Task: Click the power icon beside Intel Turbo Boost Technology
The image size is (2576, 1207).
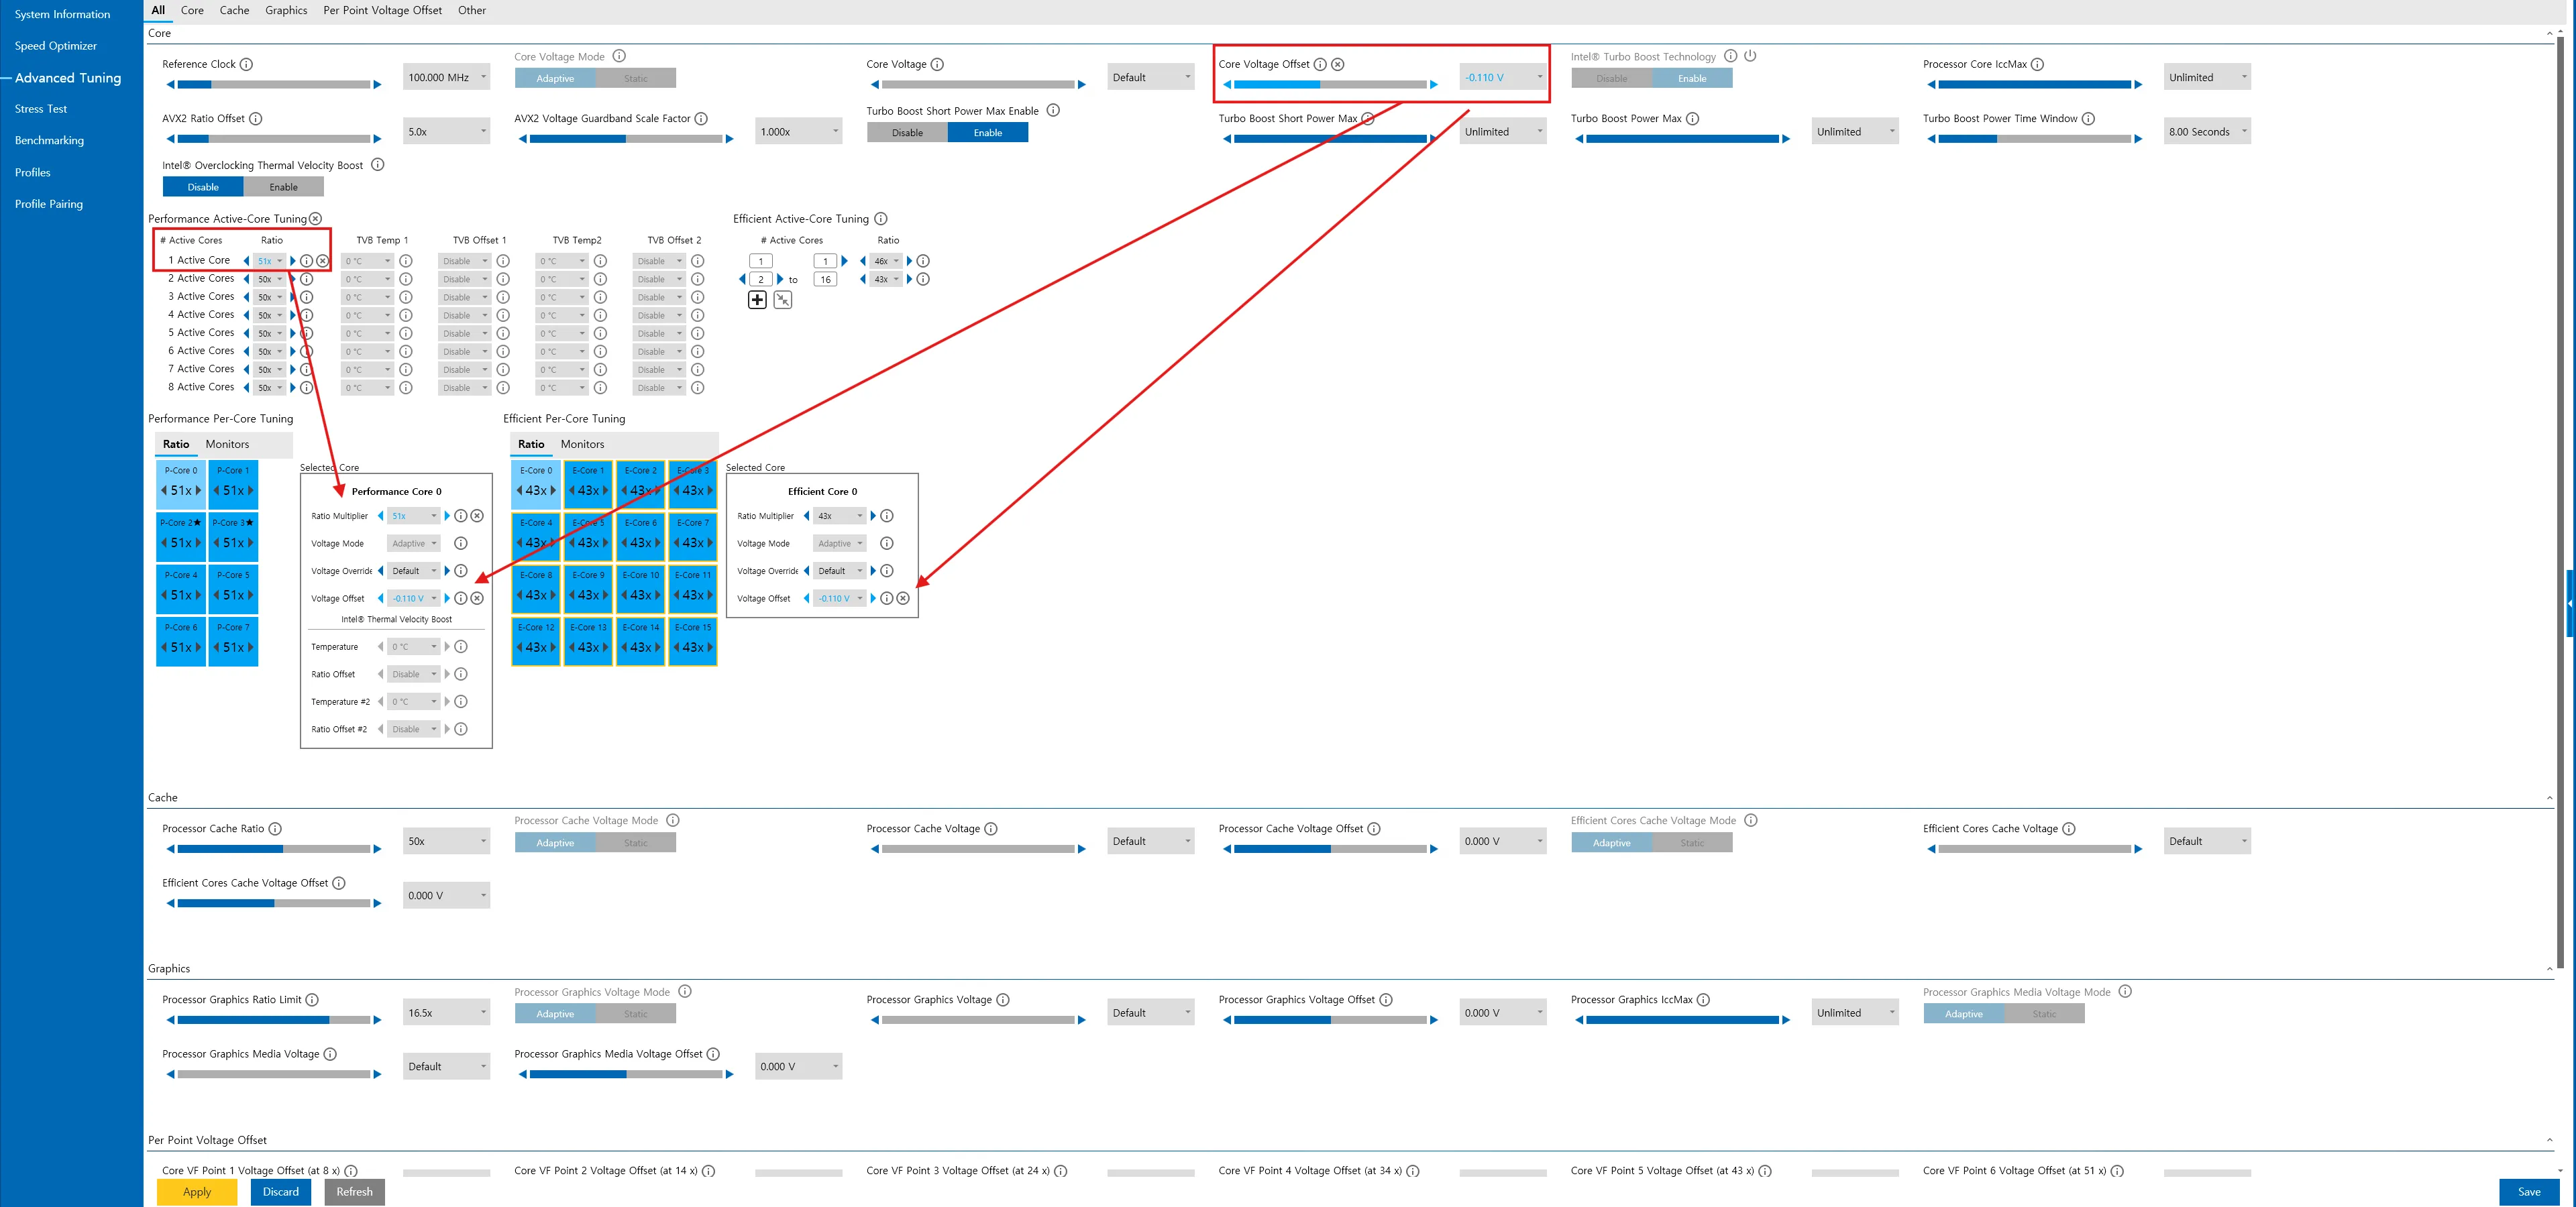Action: 1750,56
